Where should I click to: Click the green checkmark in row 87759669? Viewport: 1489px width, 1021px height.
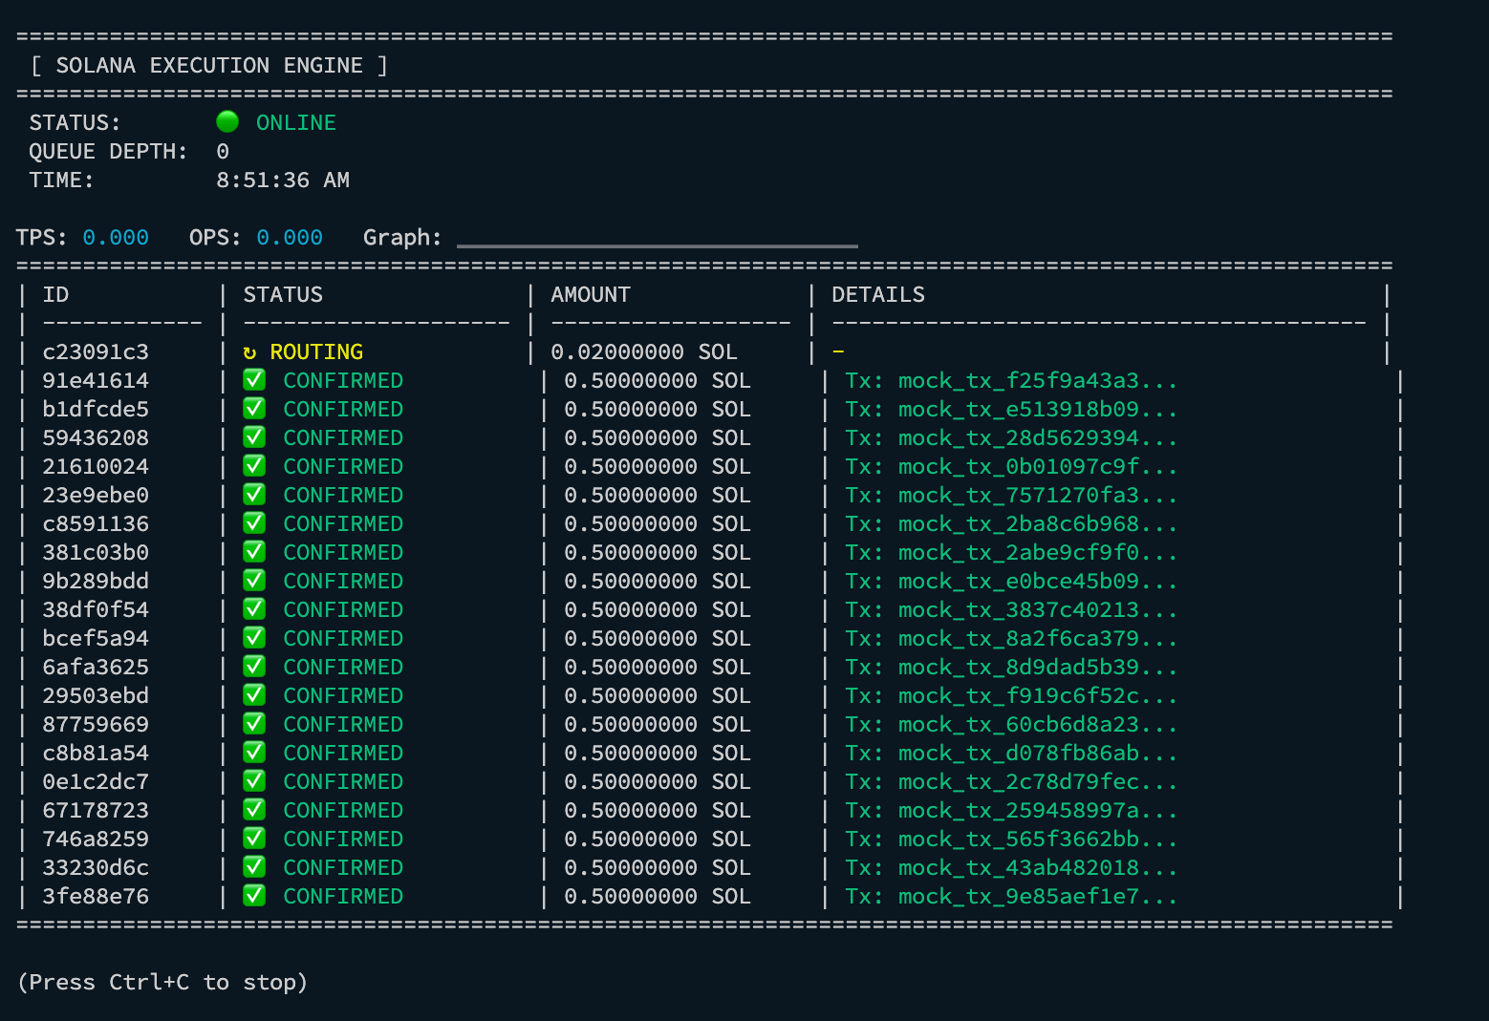click(x=254, y=723)
